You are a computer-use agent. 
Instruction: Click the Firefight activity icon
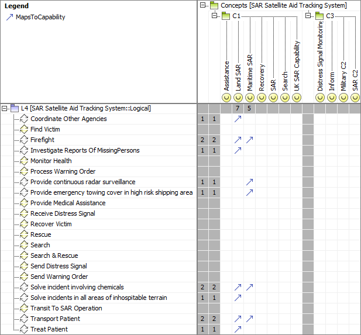coord(24,140)
